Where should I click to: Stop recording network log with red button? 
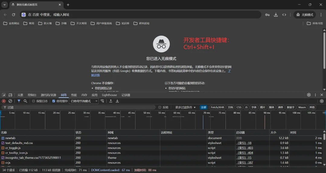4,101
